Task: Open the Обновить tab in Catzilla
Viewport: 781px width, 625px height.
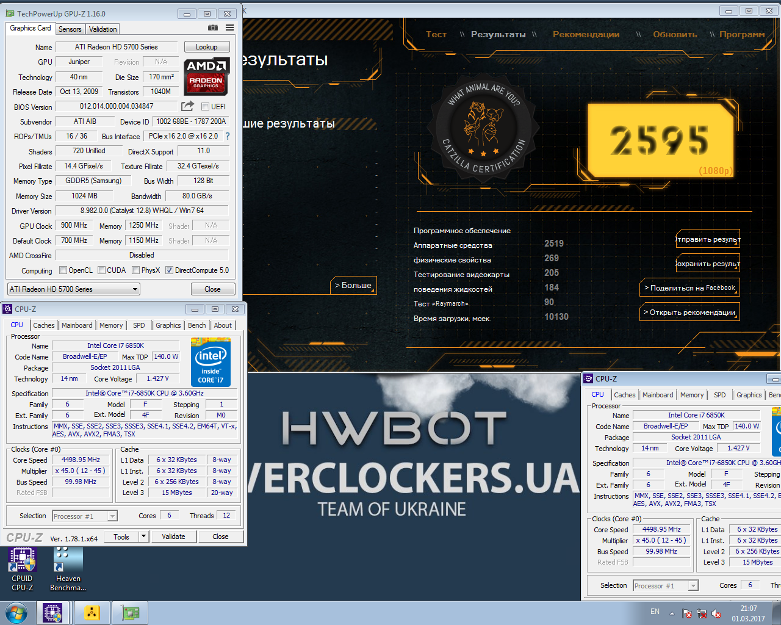Action: [675, 34]
